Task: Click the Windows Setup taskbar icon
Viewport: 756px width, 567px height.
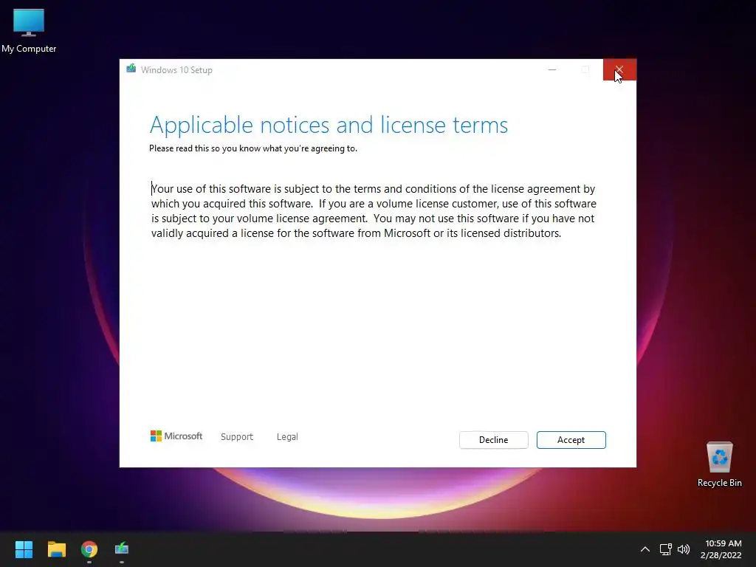Action: [122, 549]
